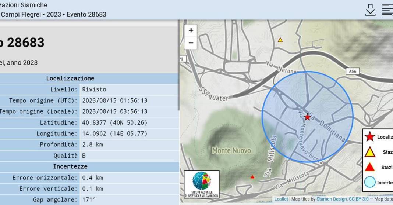Image resolution: width=393 pixels, height=205 pixels.
Task: Click the Evento 28683 breadcrumb
Action: click(x=86, y=15)
